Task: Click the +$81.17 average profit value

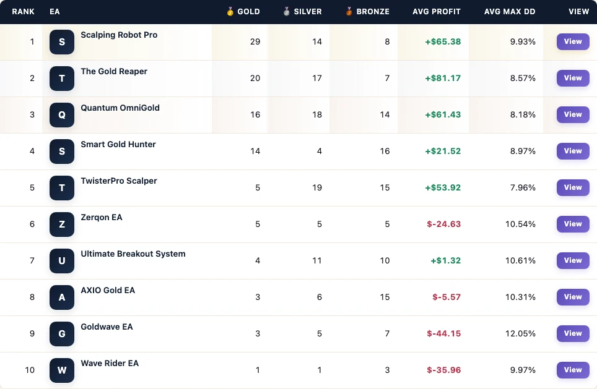Action: click(443, 78)
